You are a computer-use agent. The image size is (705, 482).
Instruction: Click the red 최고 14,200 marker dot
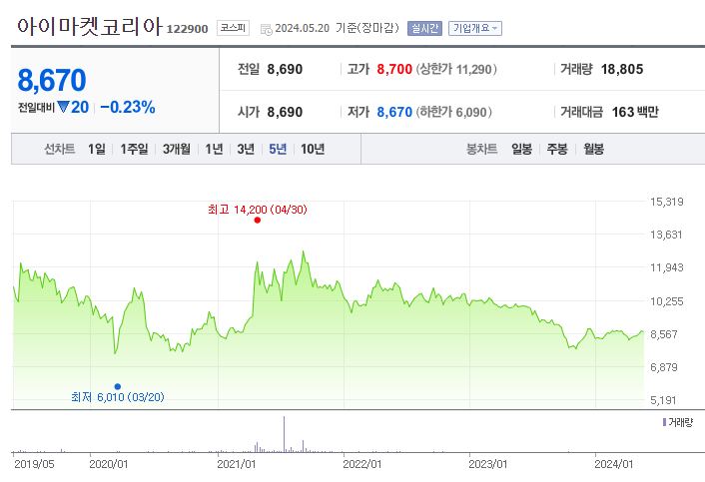(258, 221)
